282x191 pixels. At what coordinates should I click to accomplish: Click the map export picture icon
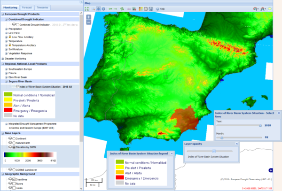tap(134, 9)
